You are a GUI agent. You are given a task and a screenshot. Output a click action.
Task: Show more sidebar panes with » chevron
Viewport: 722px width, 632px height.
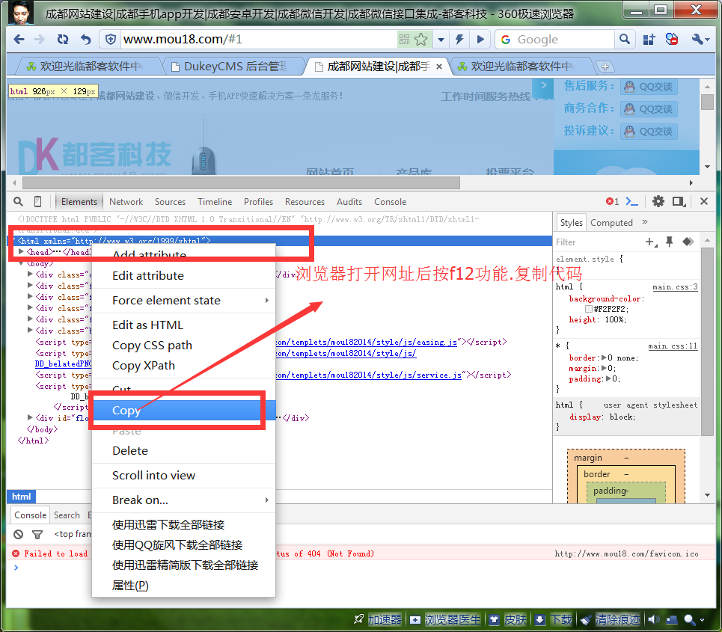click(645, 222)
